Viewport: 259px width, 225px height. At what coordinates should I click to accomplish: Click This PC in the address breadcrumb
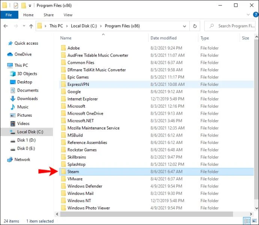(x=56, y=26)
